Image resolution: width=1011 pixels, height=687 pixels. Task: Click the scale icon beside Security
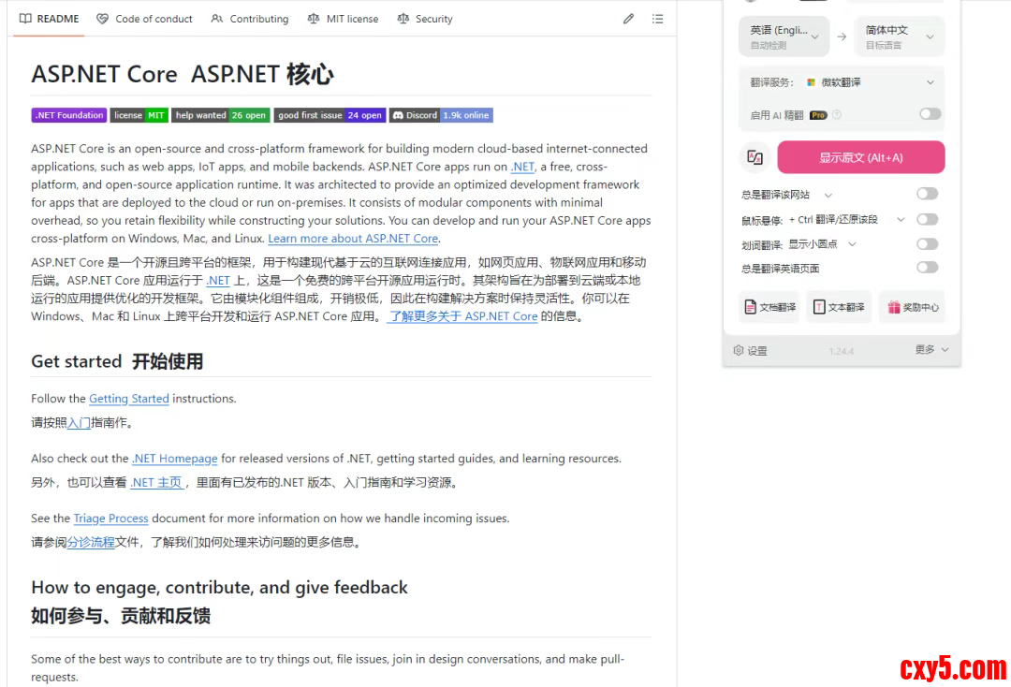pyautogui.click(x=403, y=19)
